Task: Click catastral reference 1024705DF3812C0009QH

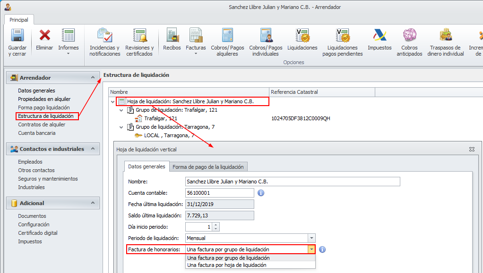Action: (x=301, y=118)
